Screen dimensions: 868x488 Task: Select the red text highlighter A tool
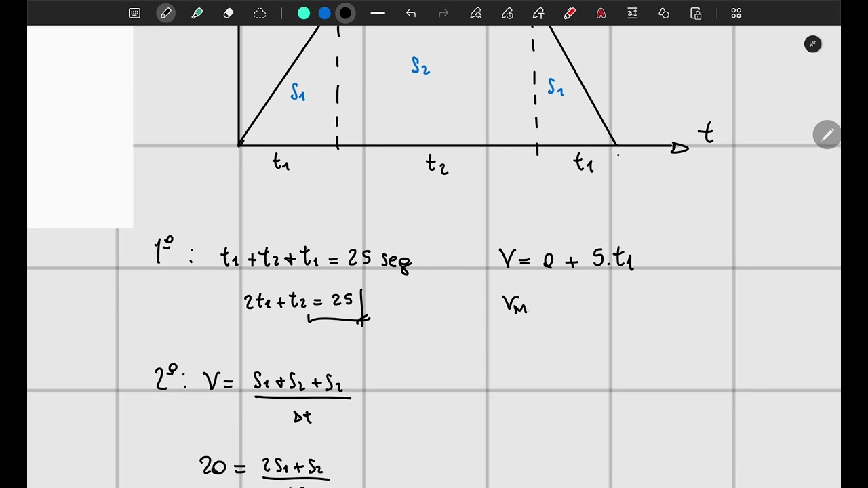tap(601, 13)
